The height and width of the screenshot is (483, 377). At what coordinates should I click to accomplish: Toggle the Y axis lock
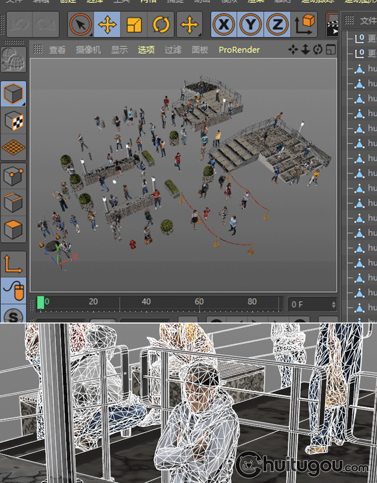251,25
